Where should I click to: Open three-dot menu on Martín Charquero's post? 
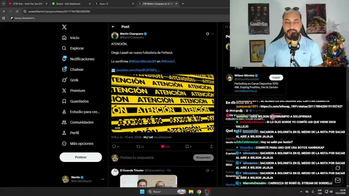[x=212, y=34]
